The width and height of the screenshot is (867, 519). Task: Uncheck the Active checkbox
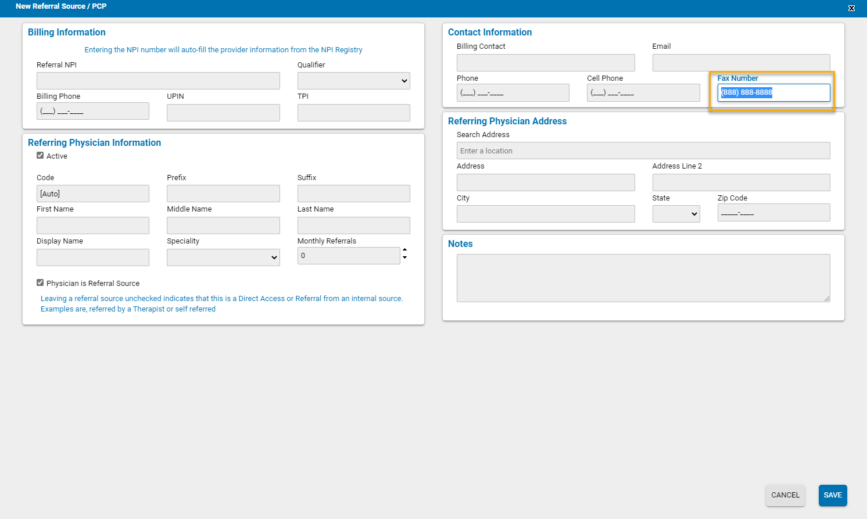pos(40,155)
